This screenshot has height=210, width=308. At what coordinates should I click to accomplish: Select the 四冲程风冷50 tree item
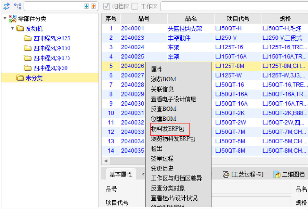(50, 68)
